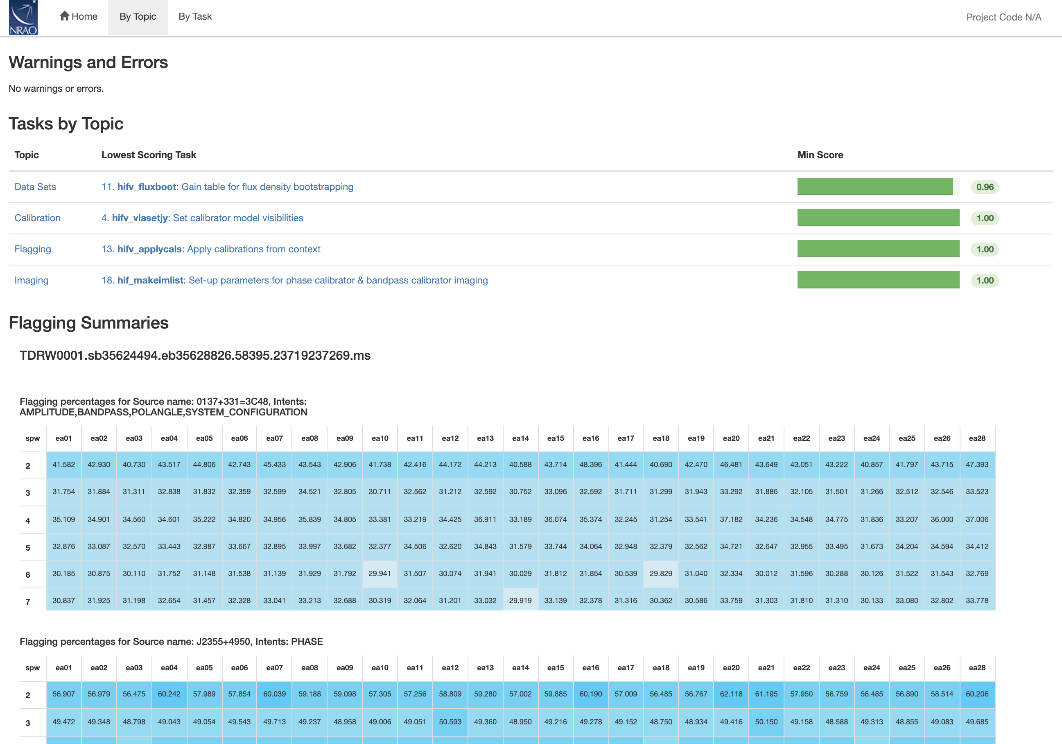This screenshot has width=1062, height=744.
Task: Click cell 49.685 under ea28
Action: click(x=977, y=721)
